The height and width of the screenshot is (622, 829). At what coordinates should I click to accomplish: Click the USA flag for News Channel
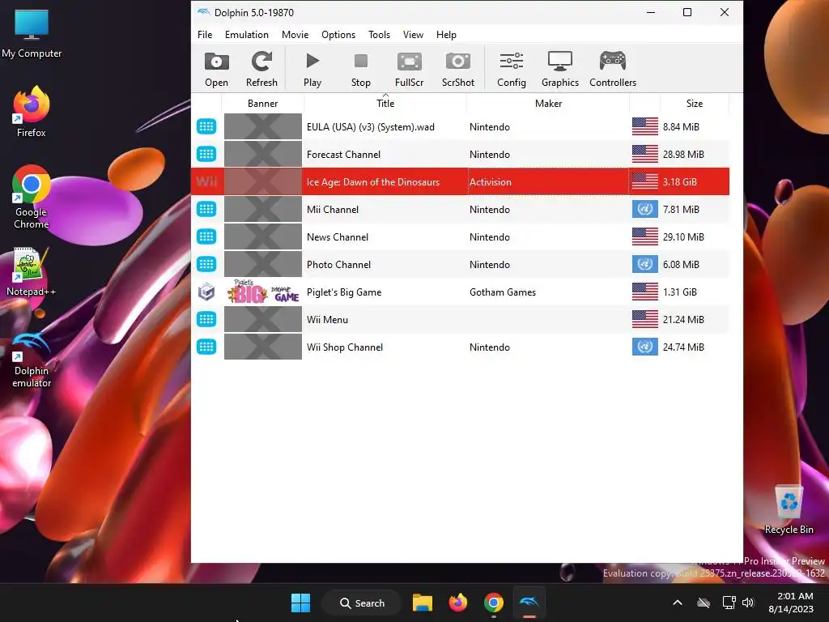[x=645, y=237]
